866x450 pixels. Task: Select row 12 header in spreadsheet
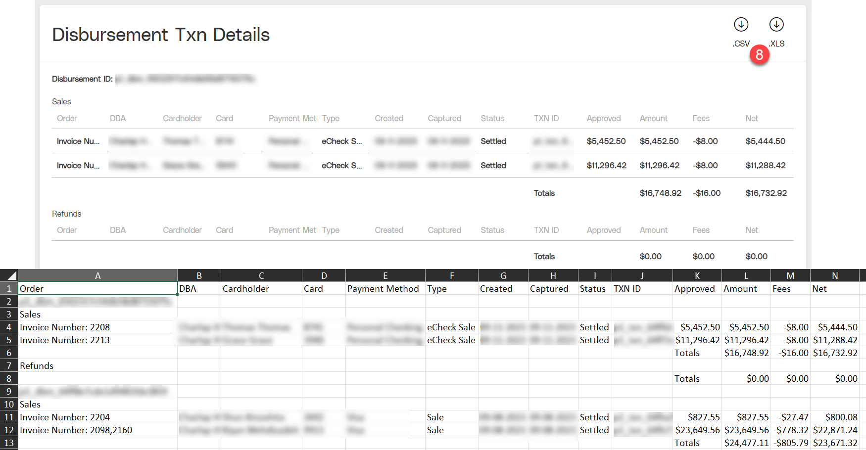(9, 430)
